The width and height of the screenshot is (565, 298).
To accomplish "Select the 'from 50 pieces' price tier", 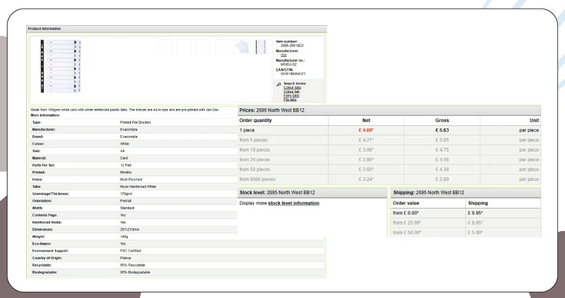I will coord(389,170).
